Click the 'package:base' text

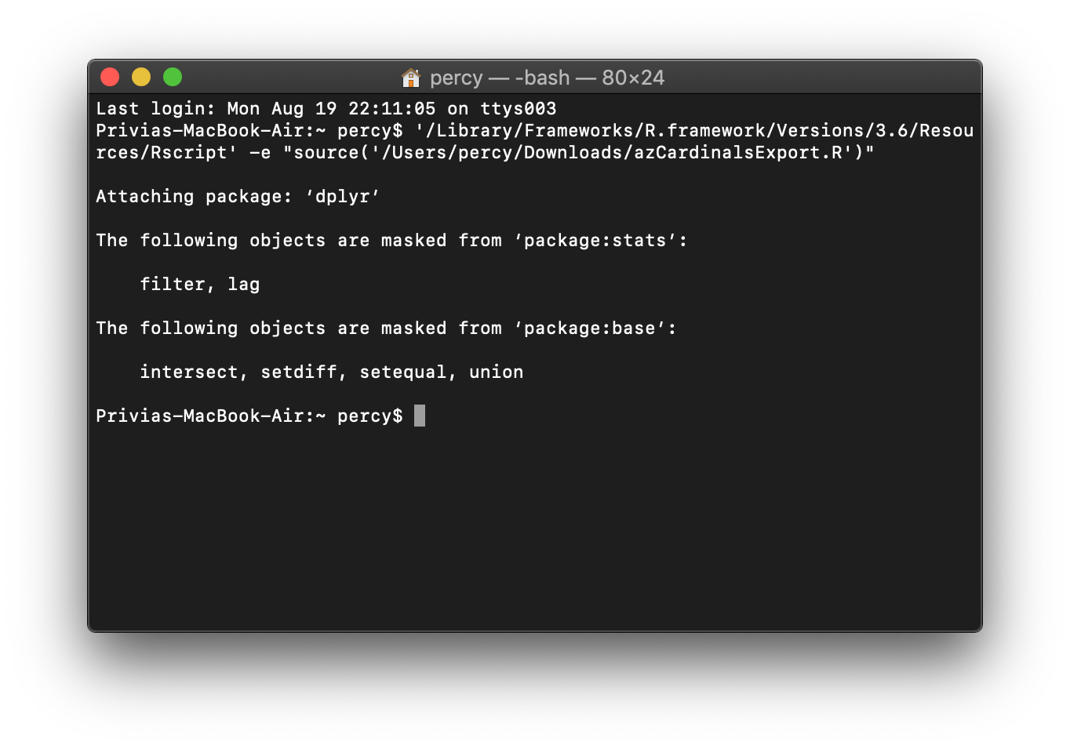589,329
